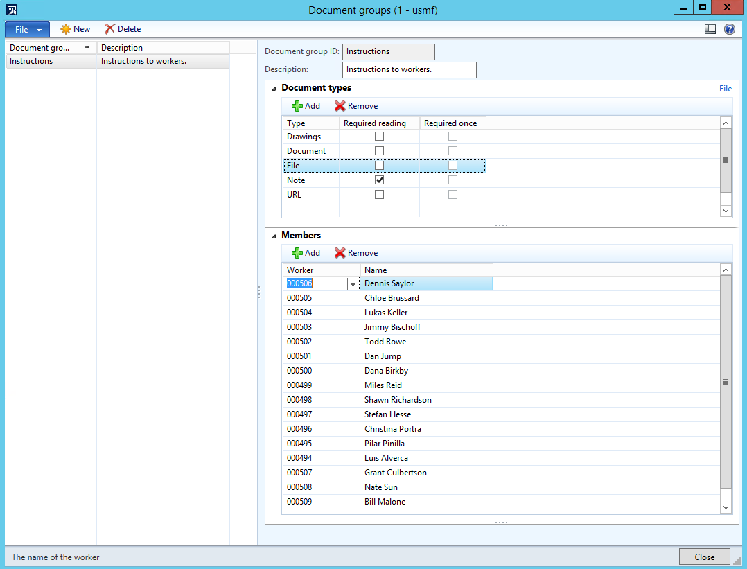The width and height of the screenshot is (747, 569).
Task: Click the green plus Add icon in Members
Action: pos(297,253)
